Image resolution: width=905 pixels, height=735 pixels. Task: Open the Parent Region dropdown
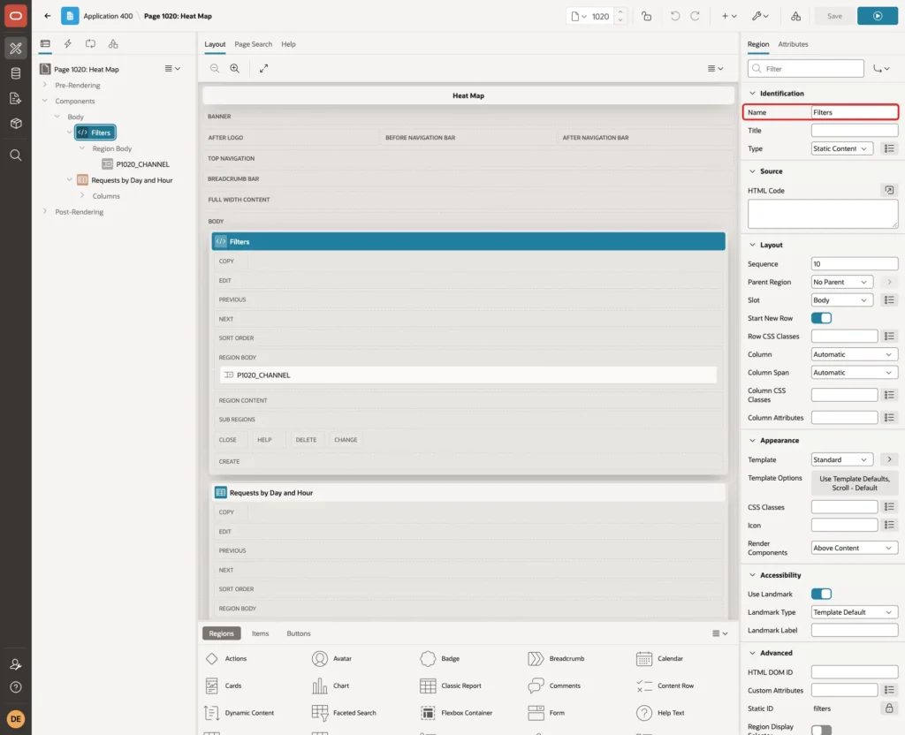[x=842, y=282]
